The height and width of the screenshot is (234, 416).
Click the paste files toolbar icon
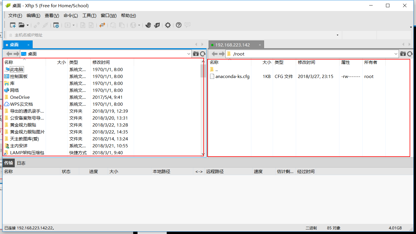[x=122, y=25]
